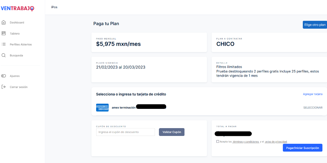Focus the discount coupon input field
Viewport: 327px width, 163px height.
(x=125, y=132)
